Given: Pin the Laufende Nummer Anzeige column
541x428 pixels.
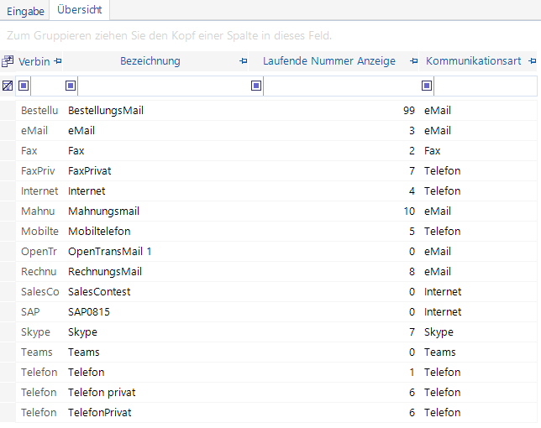Looking at the screenshot, I should click(413, 61).
